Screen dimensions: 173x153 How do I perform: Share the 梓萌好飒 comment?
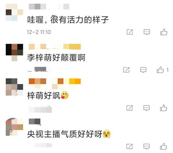130,108
